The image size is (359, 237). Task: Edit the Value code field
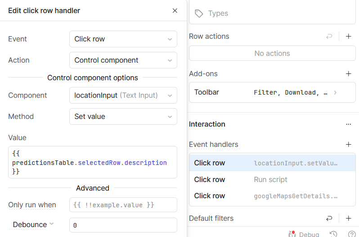pyautogui.click(x=93, y=162)
